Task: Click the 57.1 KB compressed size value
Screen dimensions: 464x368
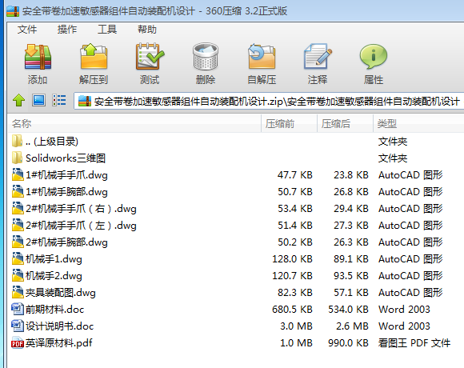Action: (x=351, y=293)
